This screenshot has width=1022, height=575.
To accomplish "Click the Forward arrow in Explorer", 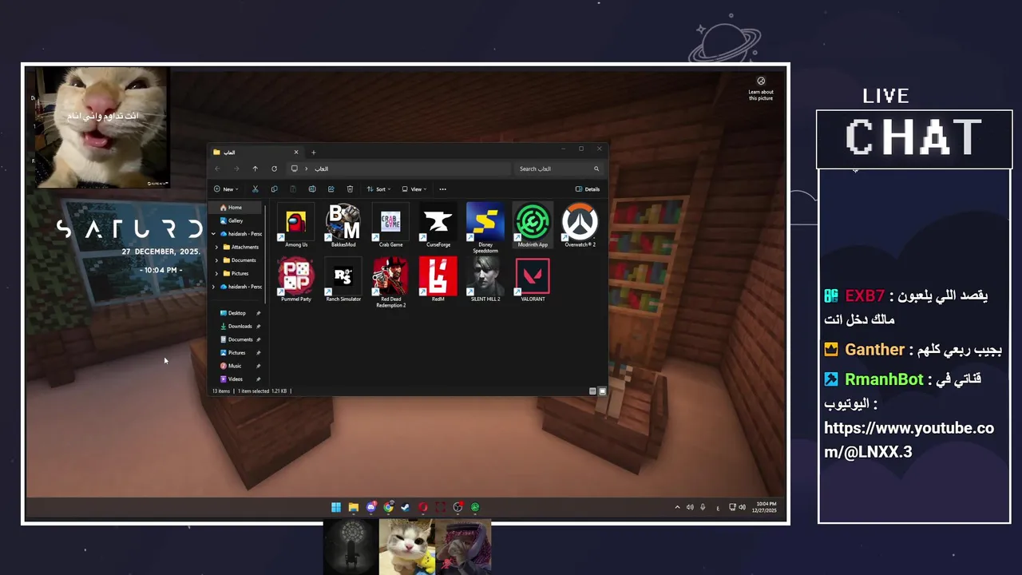I will pos(236,169).
